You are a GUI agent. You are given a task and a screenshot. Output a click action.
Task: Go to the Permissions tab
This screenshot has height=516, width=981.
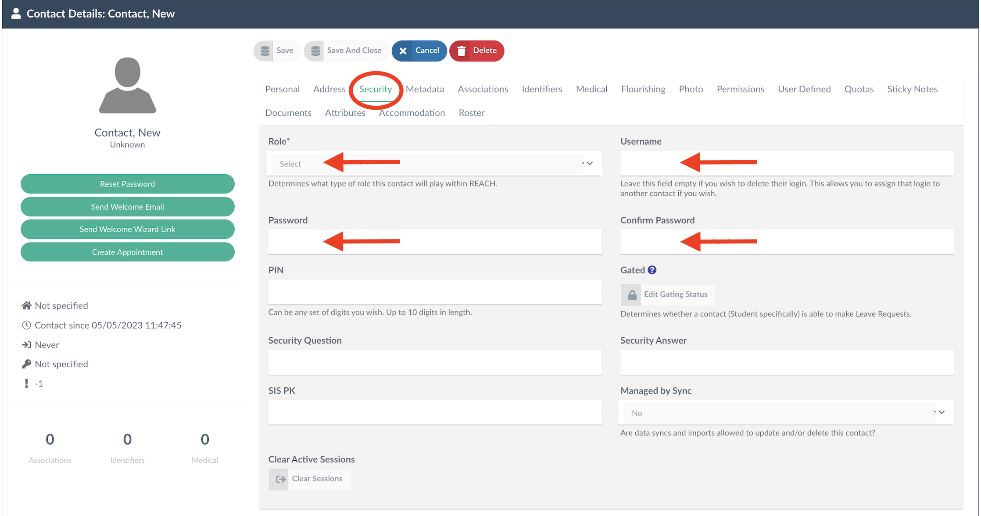click(x=740, y=89)
